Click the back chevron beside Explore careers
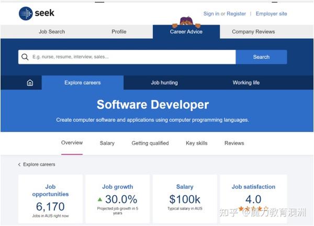Screen dimensions: 314x226 click(x=19, y=164)
